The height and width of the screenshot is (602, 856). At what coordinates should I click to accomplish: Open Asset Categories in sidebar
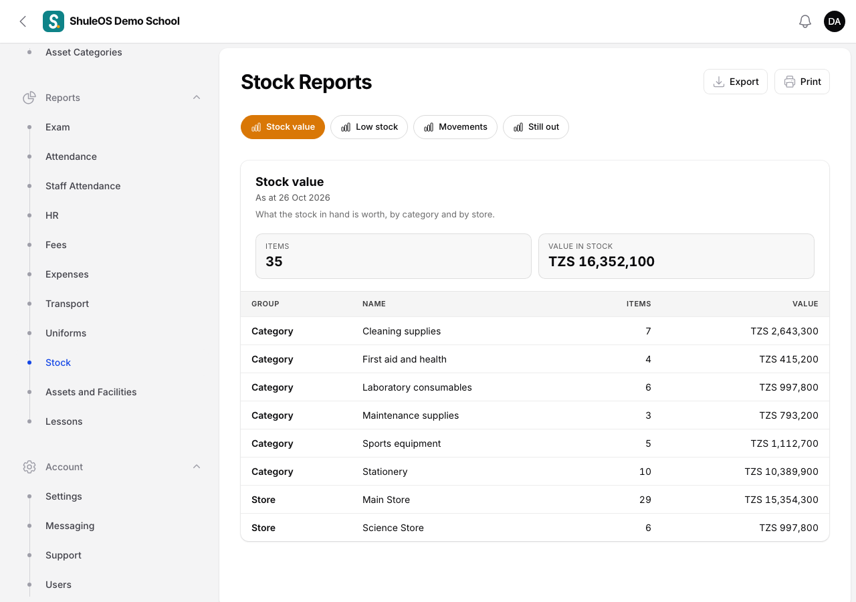(84, 52)
